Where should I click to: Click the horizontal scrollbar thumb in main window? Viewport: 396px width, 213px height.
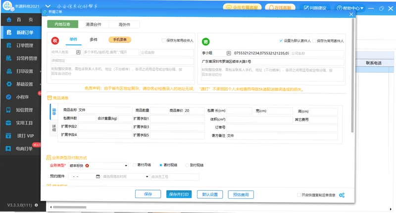[x=69, y=207]
